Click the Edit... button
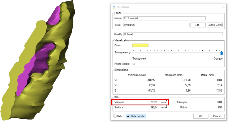 tap(198, 25)
